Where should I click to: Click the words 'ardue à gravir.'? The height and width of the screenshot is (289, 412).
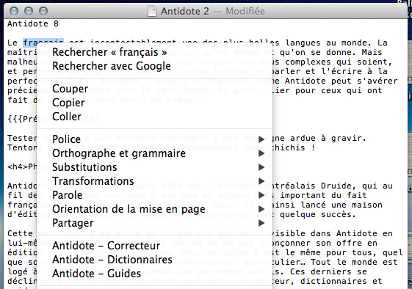coord(328,138)
